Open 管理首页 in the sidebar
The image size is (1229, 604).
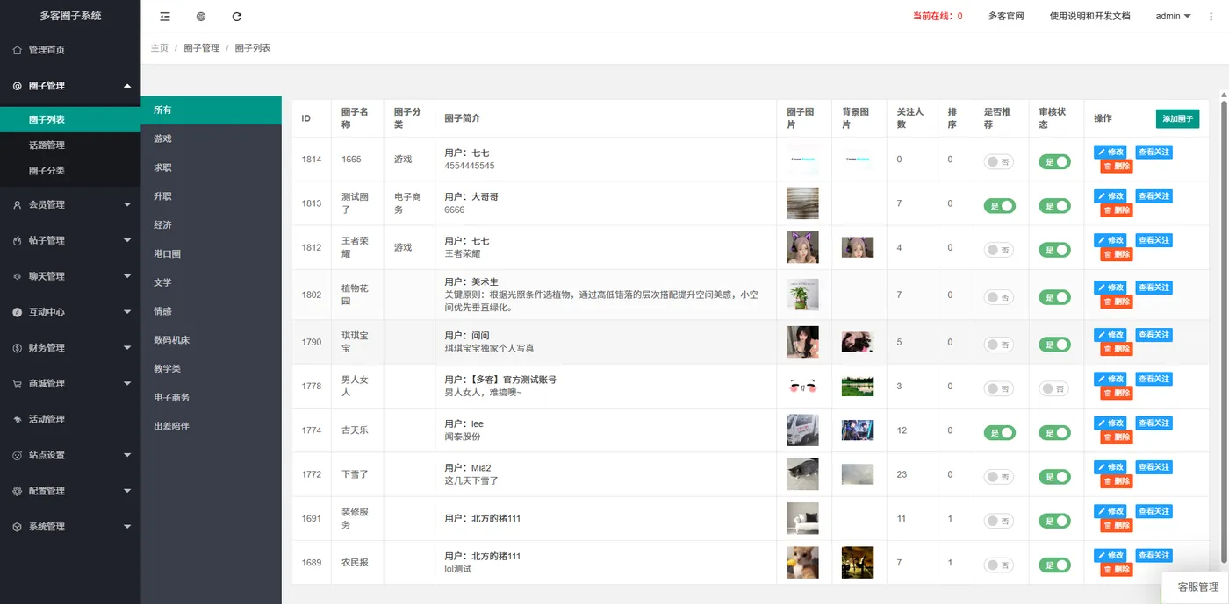pos(70,50)
